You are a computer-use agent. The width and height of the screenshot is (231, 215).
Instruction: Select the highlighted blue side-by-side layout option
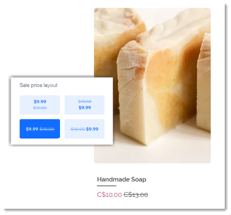pyautogui.click(x=40, y=129)
